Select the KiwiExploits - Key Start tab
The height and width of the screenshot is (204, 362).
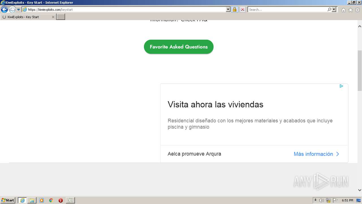tap(28, 17)
